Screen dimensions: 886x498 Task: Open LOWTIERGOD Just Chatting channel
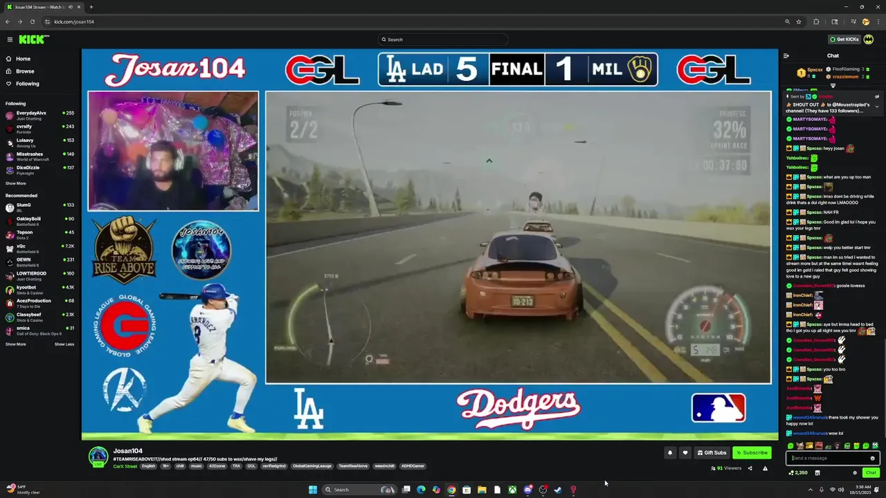tap(40, 275)
